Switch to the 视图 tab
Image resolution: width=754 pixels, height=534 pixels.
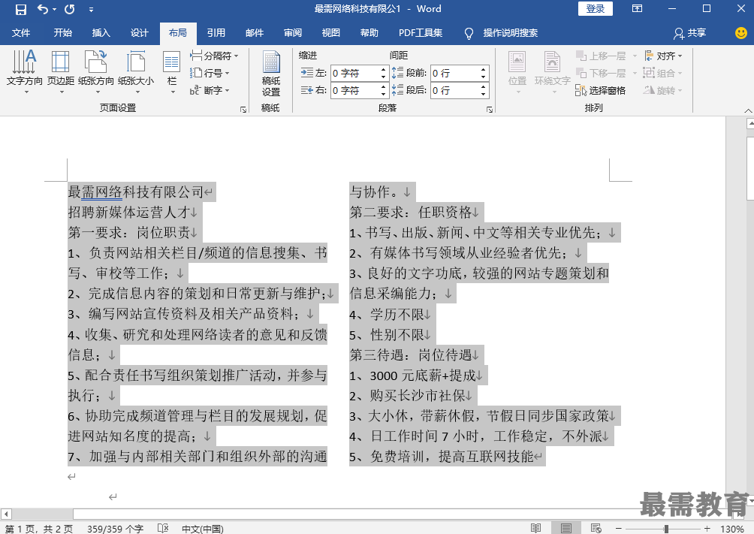click(331, 33)
